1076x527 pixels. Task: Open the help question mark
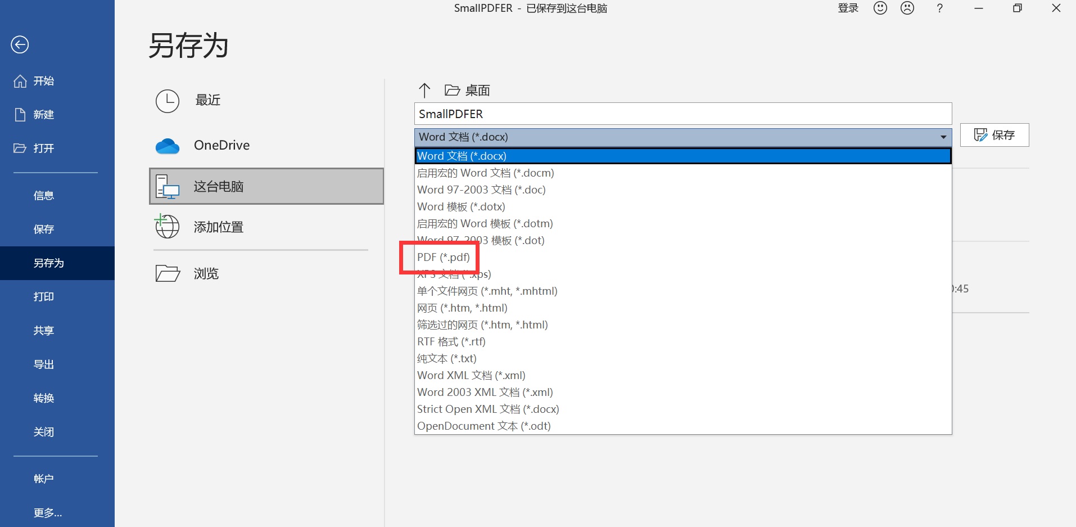939,8
